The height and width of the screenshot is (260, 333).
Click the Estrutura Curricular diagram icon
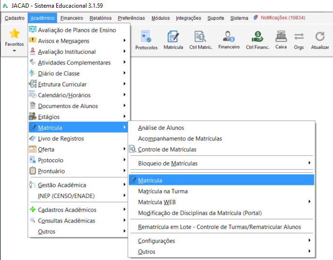coord(32,84)
